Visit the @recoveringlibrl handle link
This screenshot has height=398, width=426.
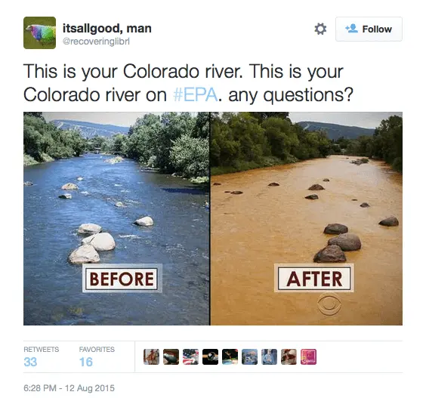pos(96,42)
